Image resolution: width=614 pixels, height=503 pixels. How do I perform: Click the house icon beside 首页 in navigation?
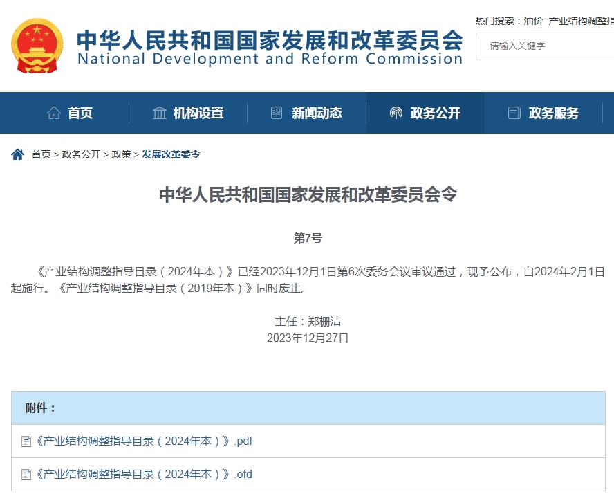tap(54, 113)
